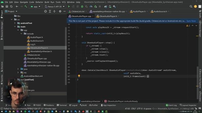This screenshot has width=202, height=113.
Task: Expand the java folder
Action: (x=18, y=69)
